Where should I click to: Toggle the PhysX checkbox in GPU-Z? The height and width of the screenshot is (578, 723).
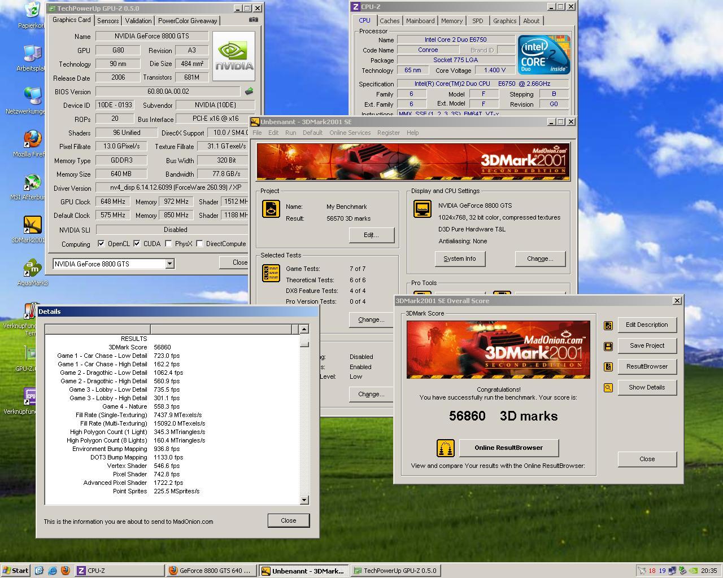point(168,244)
